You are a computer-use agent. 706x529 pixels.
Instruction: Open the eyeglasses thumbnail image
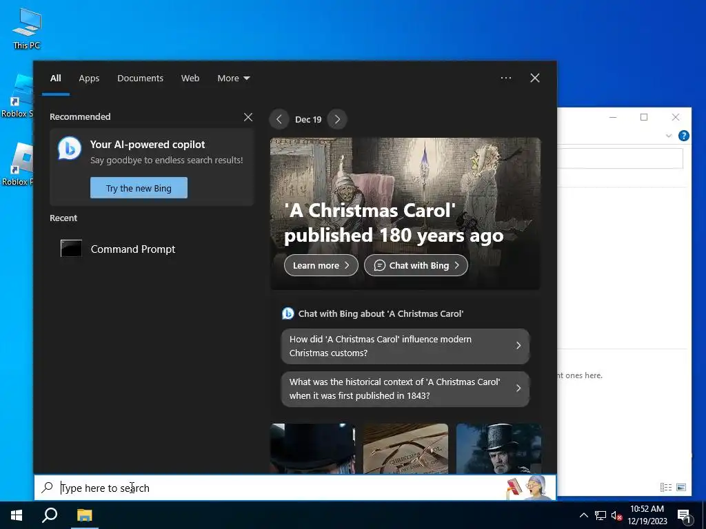pos(405,448)
